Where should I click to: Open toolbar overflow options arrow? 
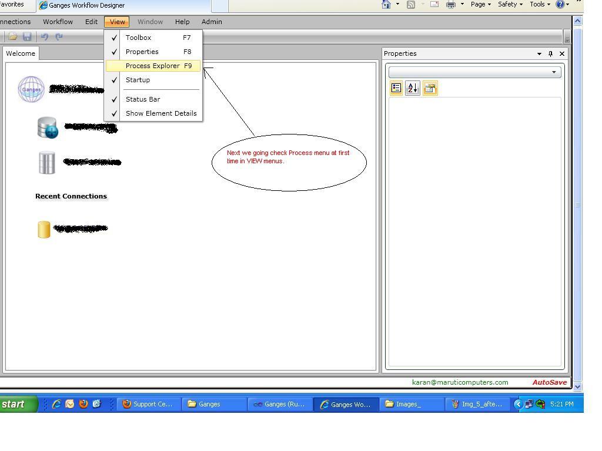(x=567, y=37)
